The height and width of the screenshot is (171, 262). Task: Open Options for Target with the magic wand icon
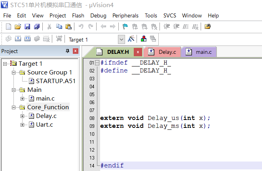point(131,39)
